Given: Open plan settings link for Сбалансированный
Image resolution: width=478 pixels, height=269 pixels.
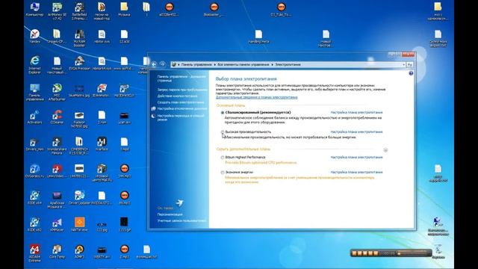Looking at the screenshot, I should [356, 113].
